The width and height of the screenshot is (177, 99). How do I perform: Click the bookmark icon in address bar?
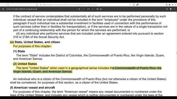coord(37,5)
